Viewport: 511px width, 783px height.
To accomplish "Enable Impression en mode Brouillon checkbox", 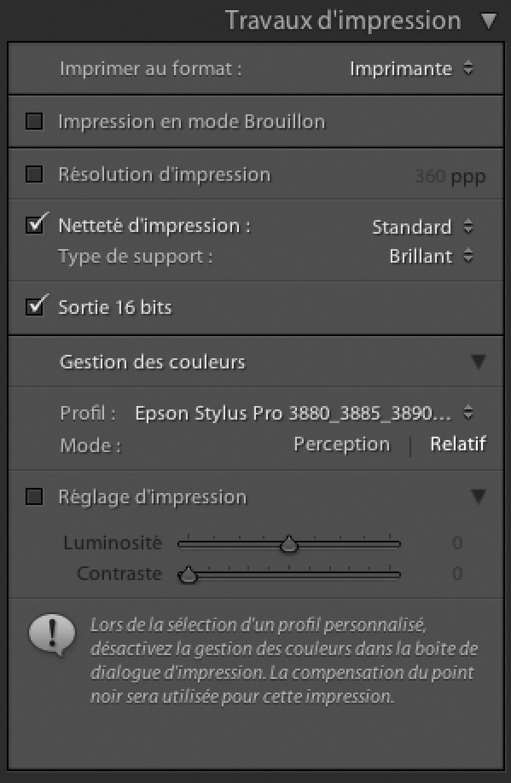I will (34, 121).
